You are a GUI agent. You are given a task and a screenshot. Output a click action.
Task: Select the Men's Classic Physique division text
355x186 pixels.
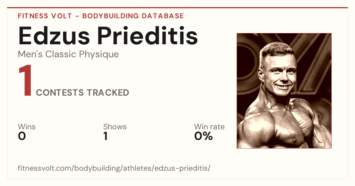click(x=68, y=54)
